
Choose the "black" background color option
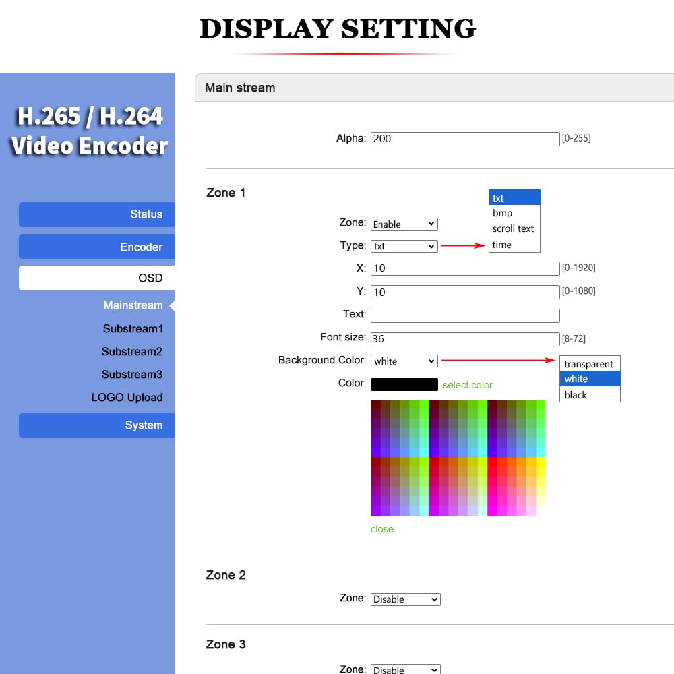click(x=576, y=395)
